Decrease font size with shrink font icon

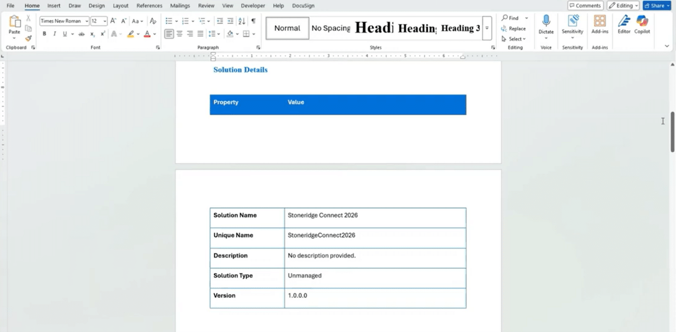tap(124, 21)
